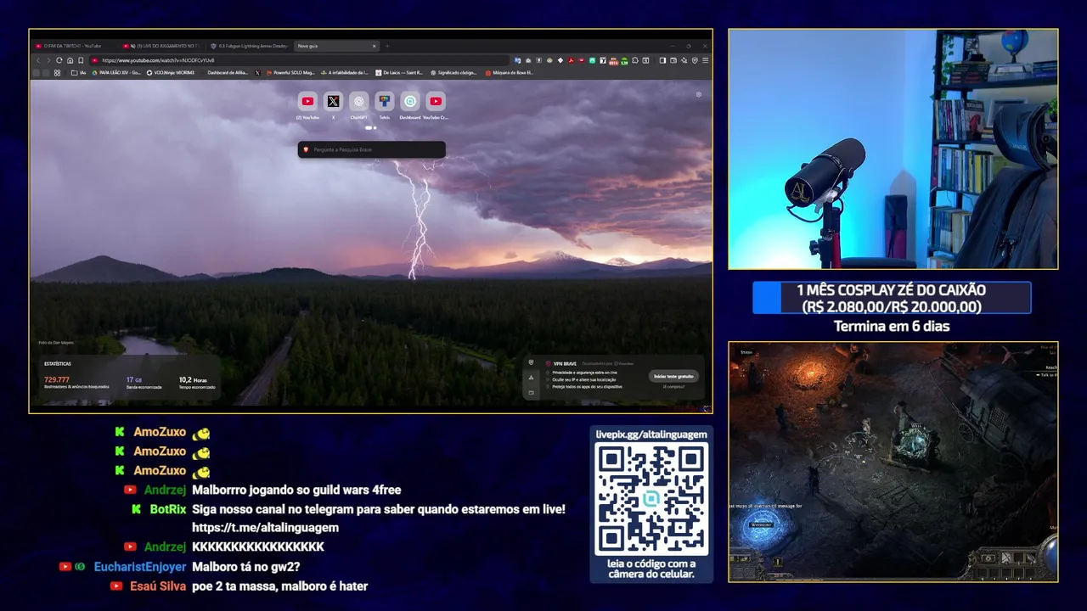Reload the page with the refresh icon
Screen dimensions: 1087x611
tap(59, 60)
